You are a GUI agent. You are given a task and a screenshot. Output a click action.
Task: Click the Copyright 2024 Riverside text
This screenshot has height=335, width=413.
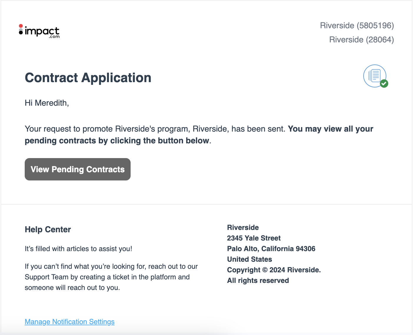click(x=274, y=270)
